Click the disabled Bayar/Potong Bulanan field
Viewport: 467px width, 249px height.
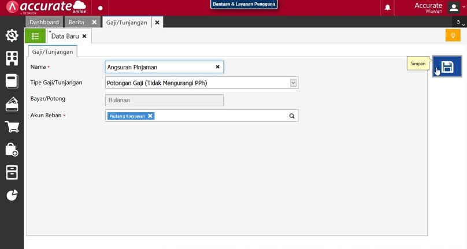coord(164,100)
